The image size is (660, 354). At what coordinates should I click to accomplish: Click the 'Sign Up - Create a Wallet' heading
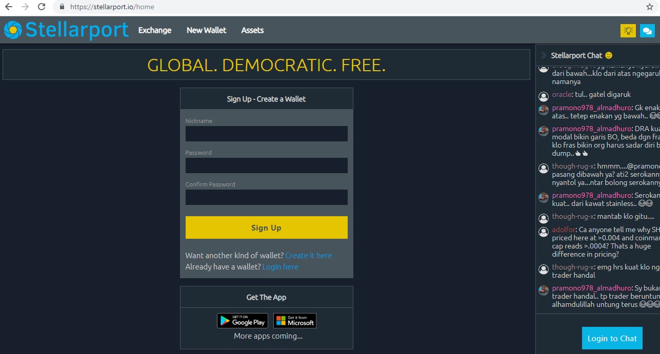pos(266,99)
